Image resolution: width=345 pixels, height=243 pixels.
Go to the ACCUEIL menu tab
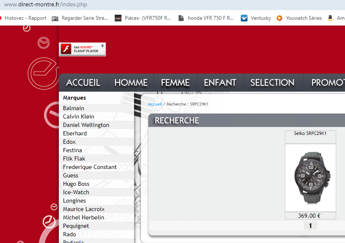(x=83, y=83)
